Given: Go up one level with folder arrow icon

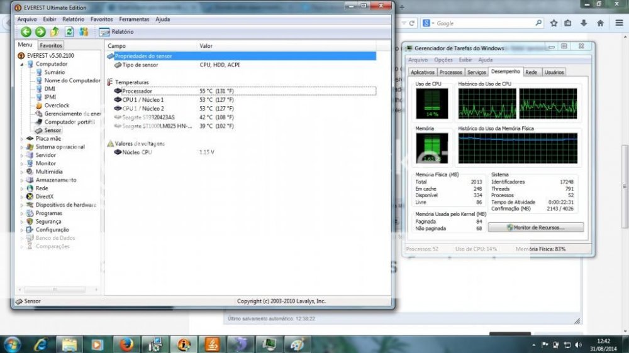Looking at the screenshot, I should pos(55,32).
